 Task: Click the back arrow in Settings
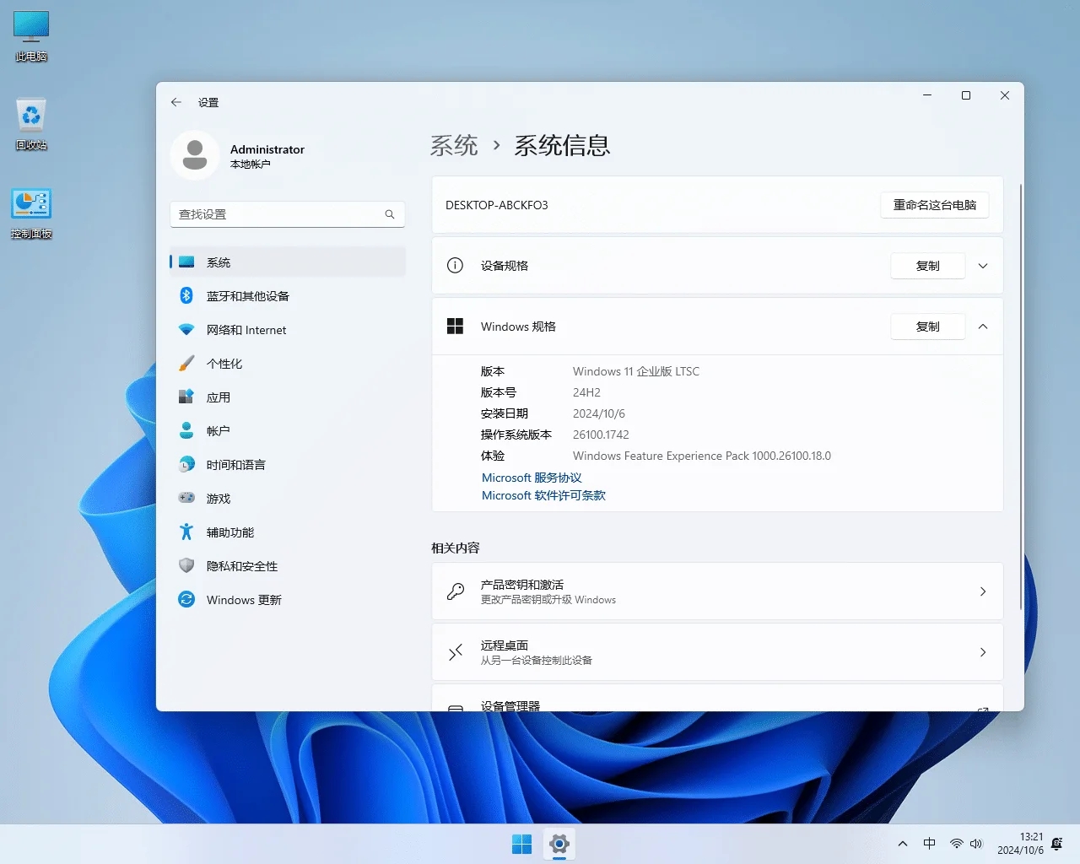click(176, 102)
